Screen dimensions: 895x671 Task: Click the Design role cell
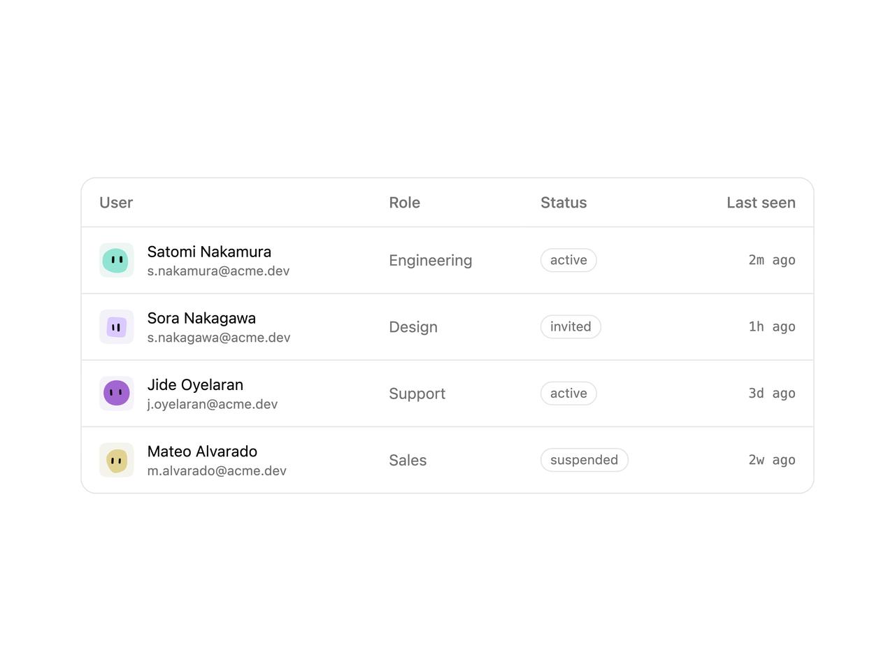413,327
